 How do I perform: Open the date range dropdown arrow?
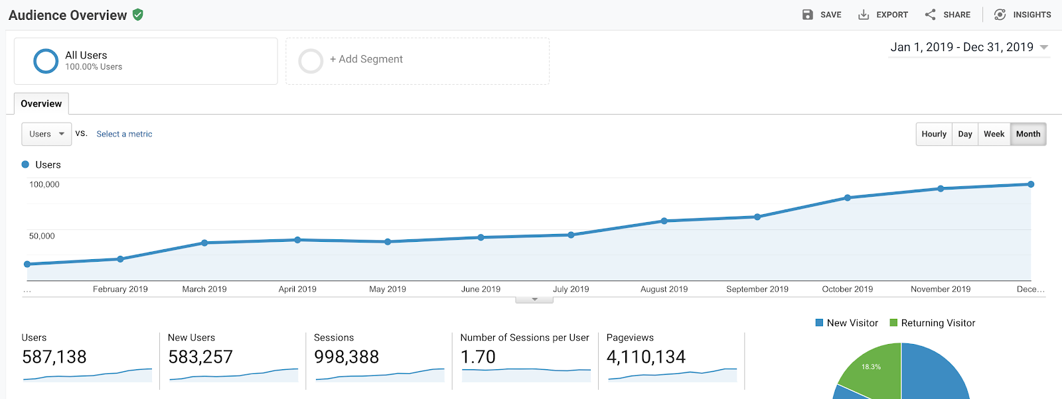tap(1044, 47)
